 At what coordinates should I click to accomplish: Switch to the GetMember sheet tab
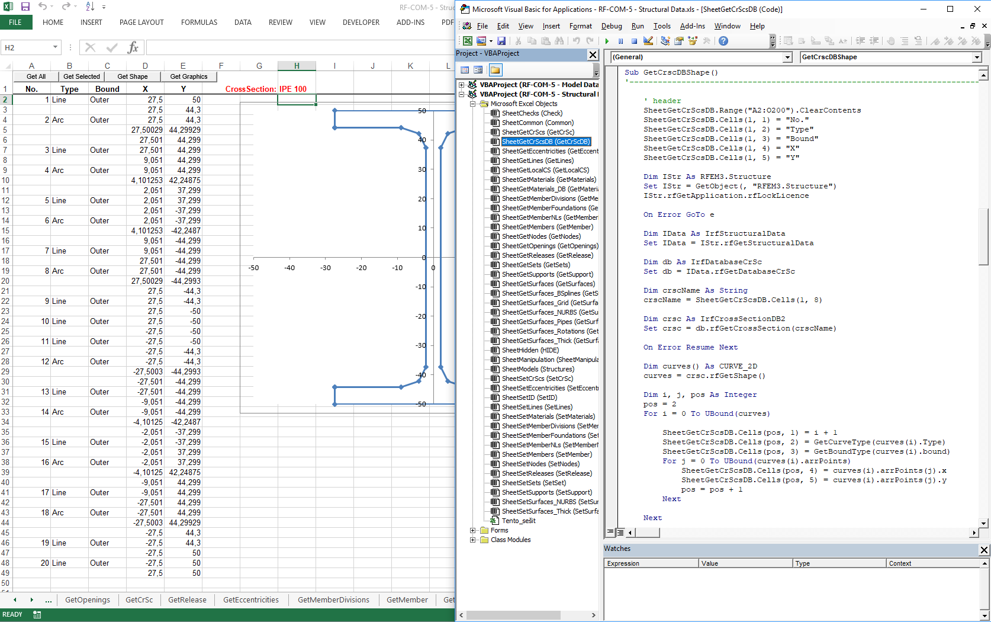[x=407, y=599]
